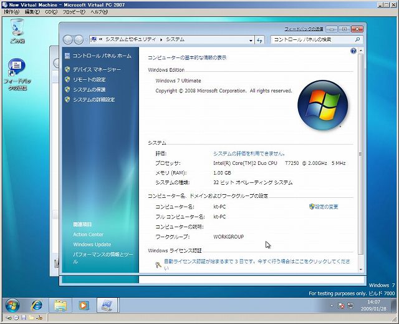
Task: Click shield icon next to デバイス マネージャー
Action: coord(67,69)
